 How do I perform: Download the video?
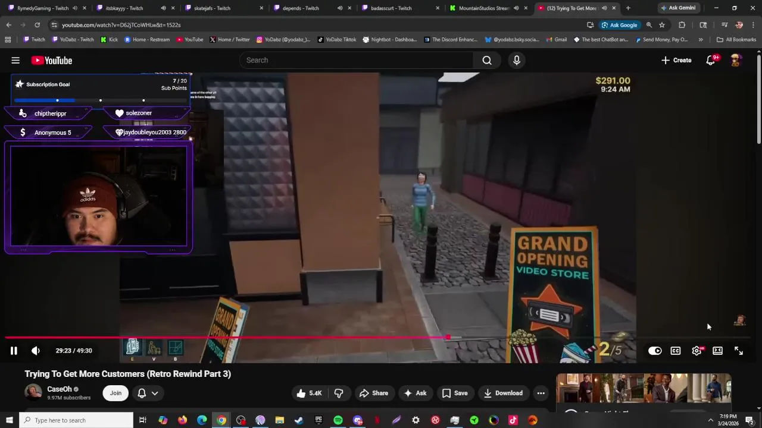(x=503, y=393)
